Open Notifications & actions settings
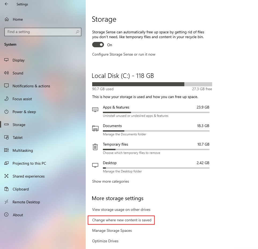Image resolution: width=258 pixels, height=249 pixels. click(31, 86)
